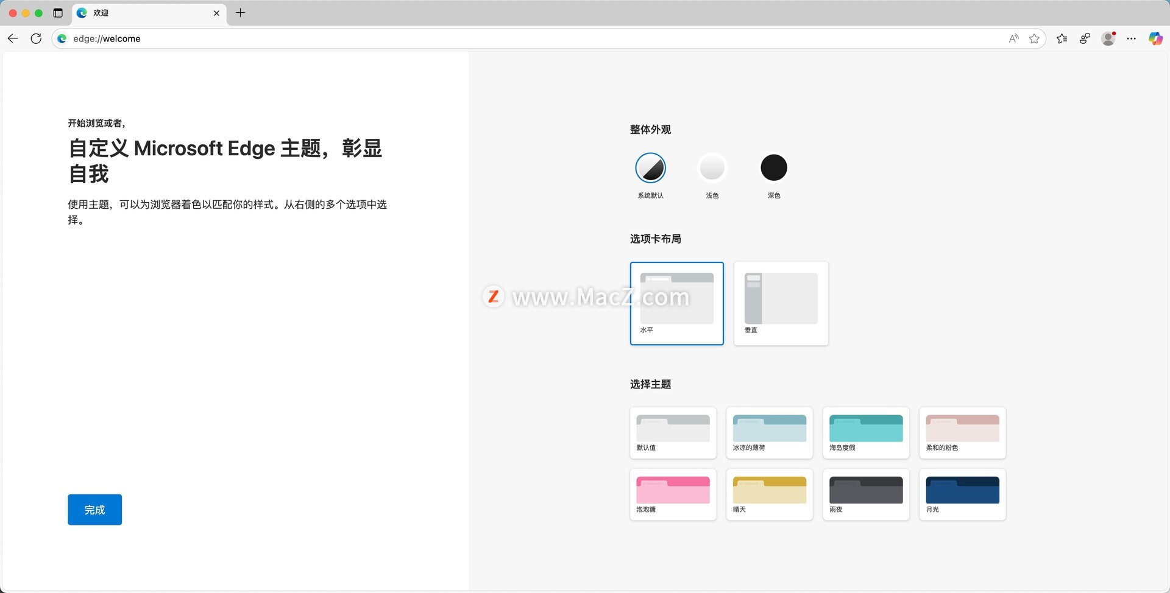Image resolution: width=1170 pixels, height=593 pixels.
Task: Choose the 垂直 vertical tab layout
Action: [x=781, y=303]
